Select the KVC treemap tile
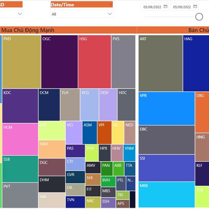This screenshot has height=209, width=209. coord(52,130)
